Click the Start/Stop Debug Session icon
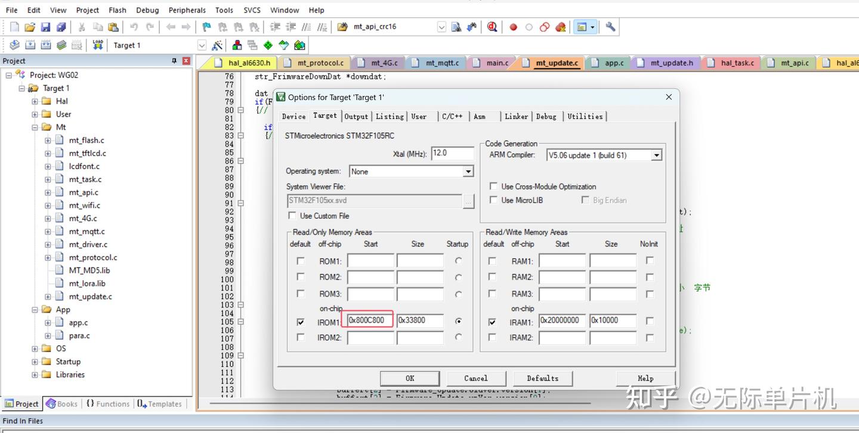Screen dimensions: 859x433 pyautogui.click(x=492, y=27)
